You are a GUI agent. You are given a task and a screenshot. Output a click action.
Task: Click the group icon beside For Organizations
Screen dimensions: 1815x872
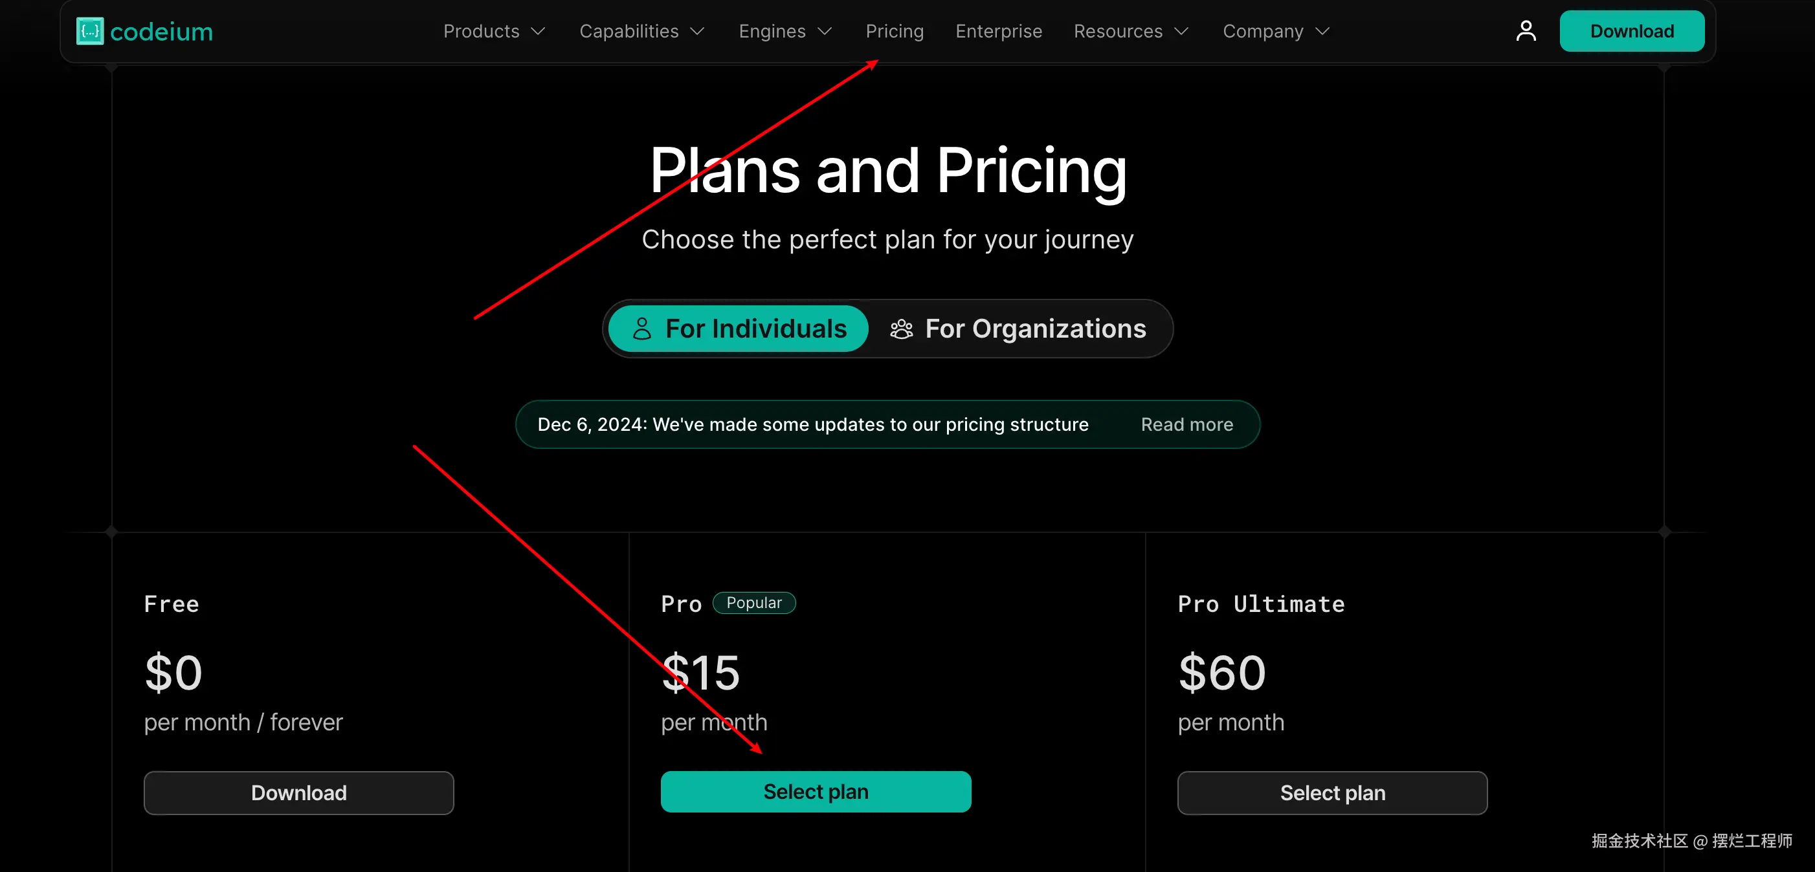pyautogui.click(x=901, y=329)
